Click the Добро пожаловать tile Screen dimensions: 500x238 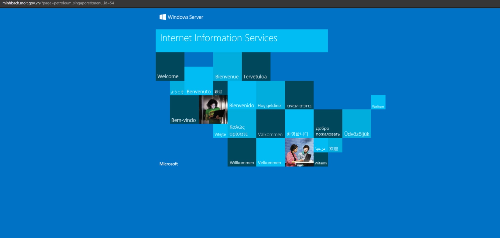(x=328, y=124)
